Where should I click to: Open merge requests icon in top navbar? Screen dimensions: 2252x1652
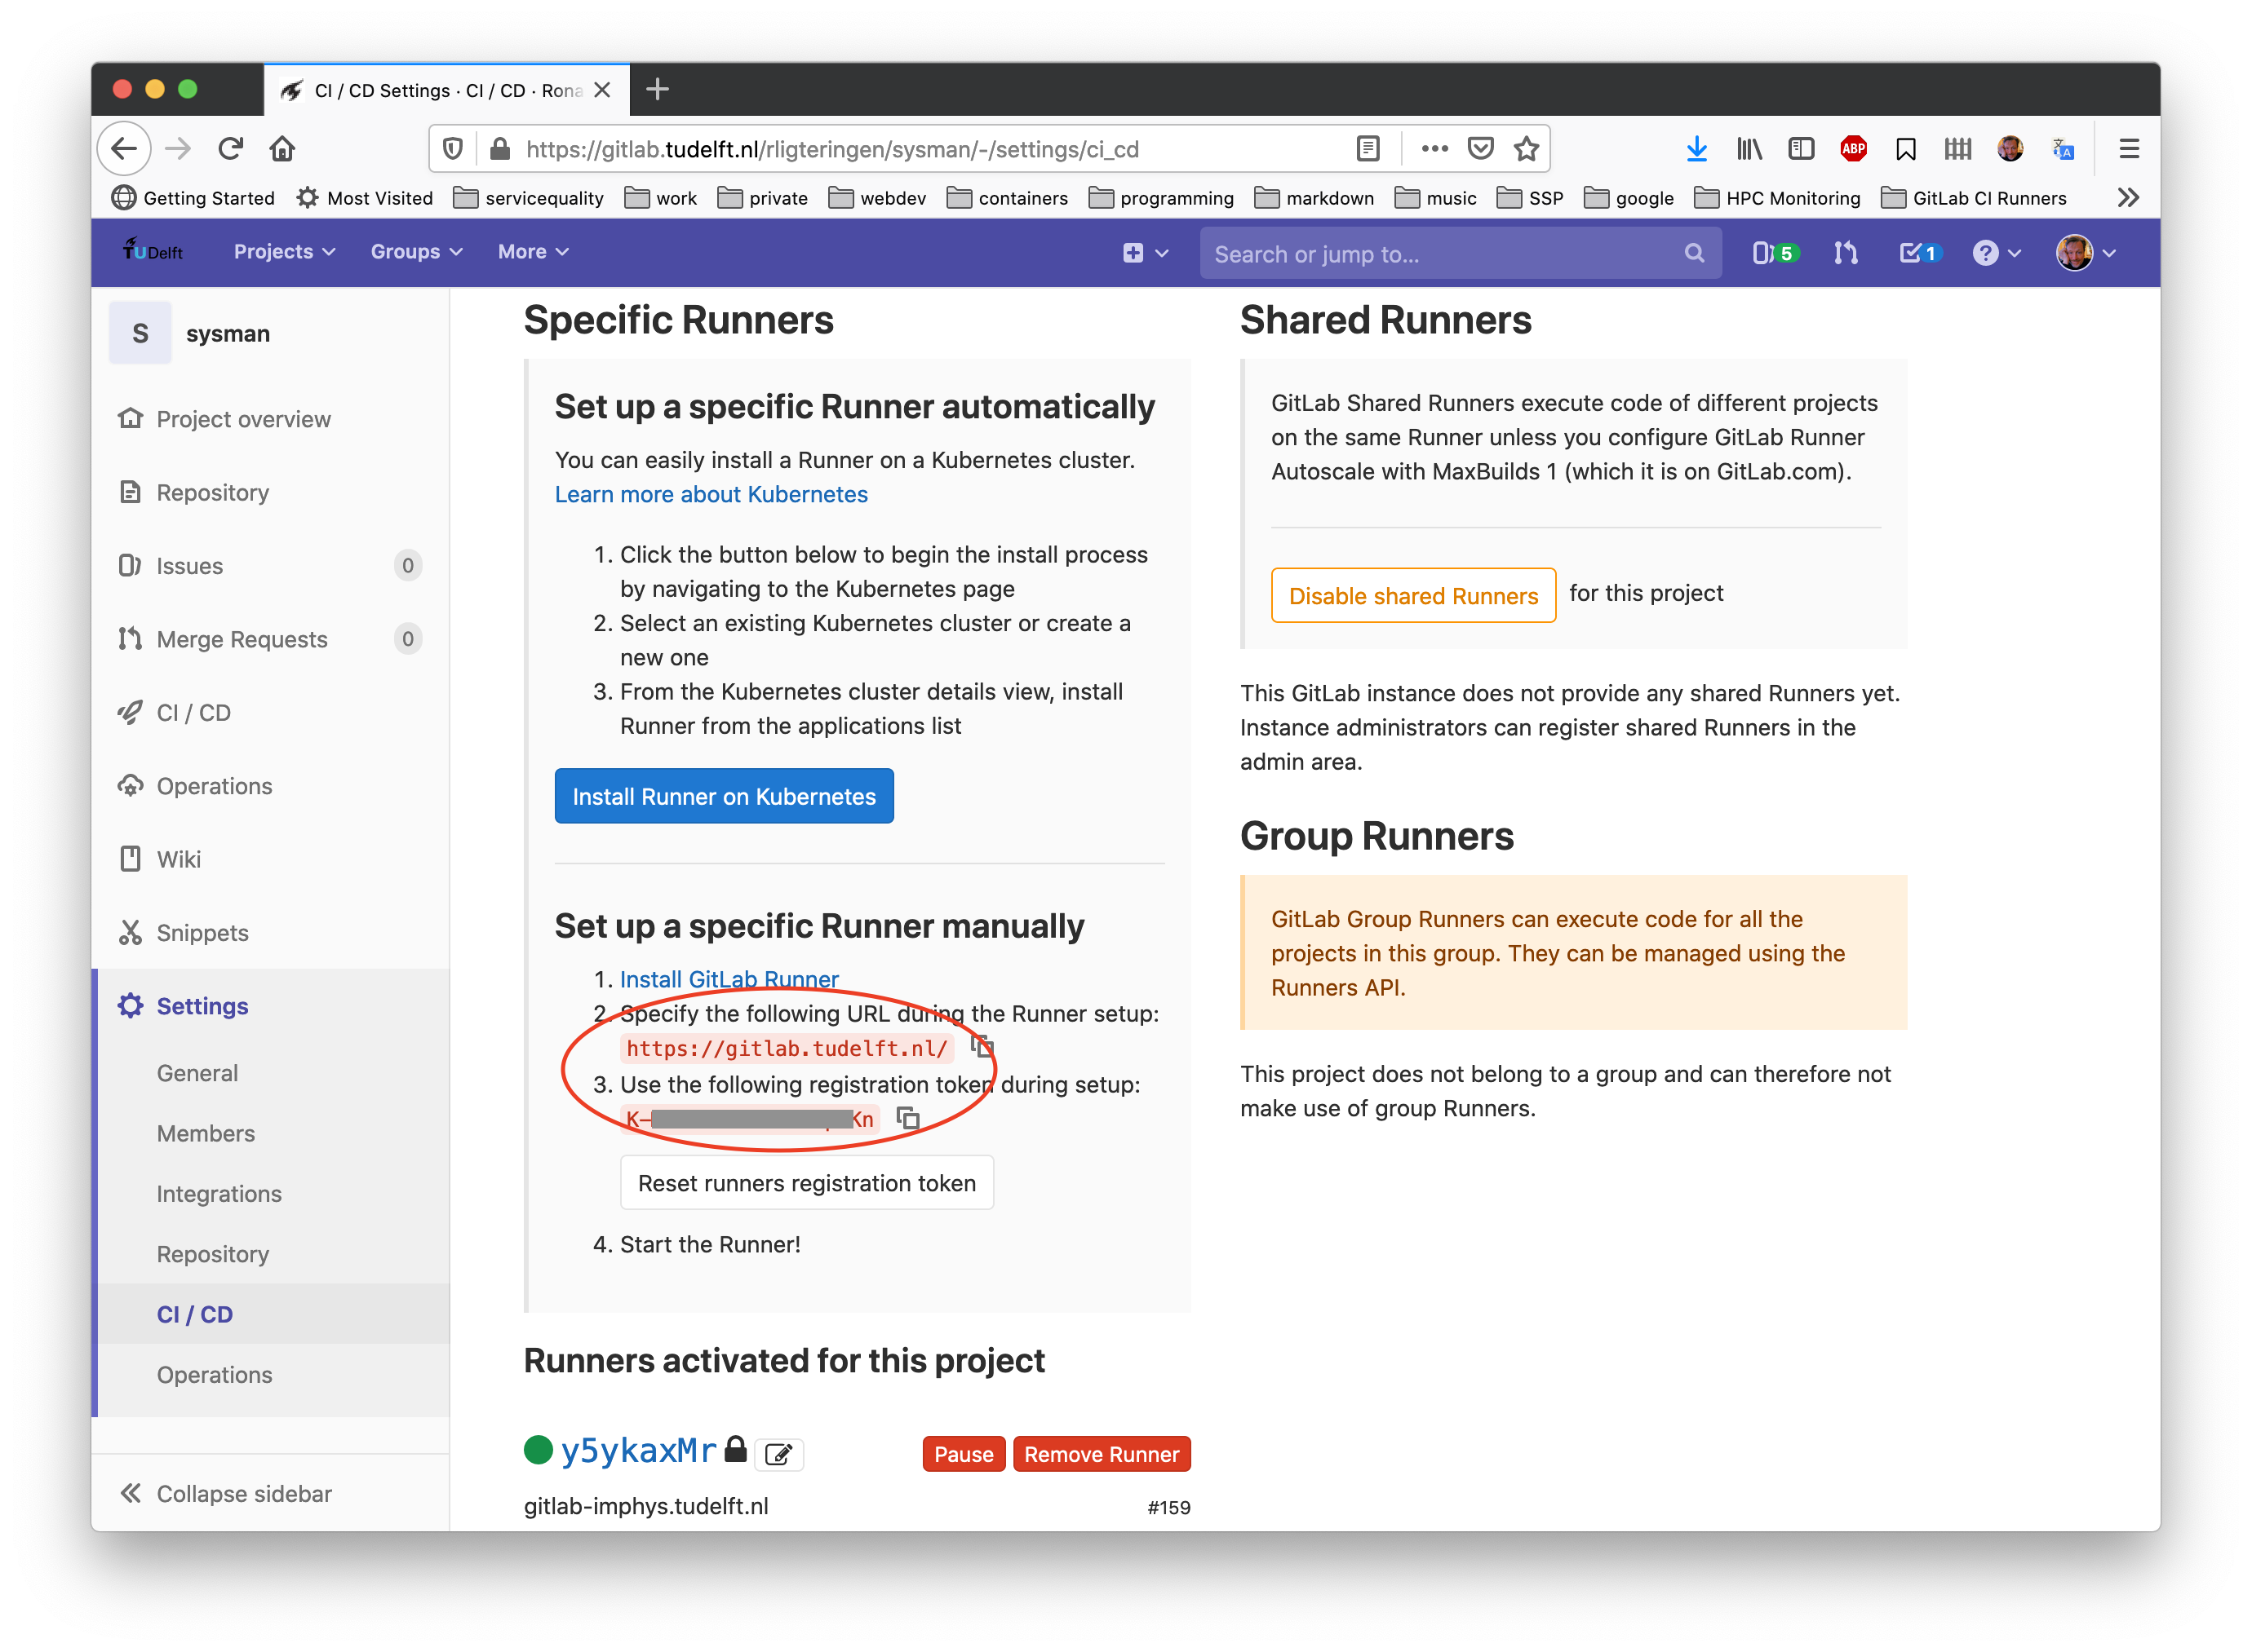click(x=1845, y=253)
